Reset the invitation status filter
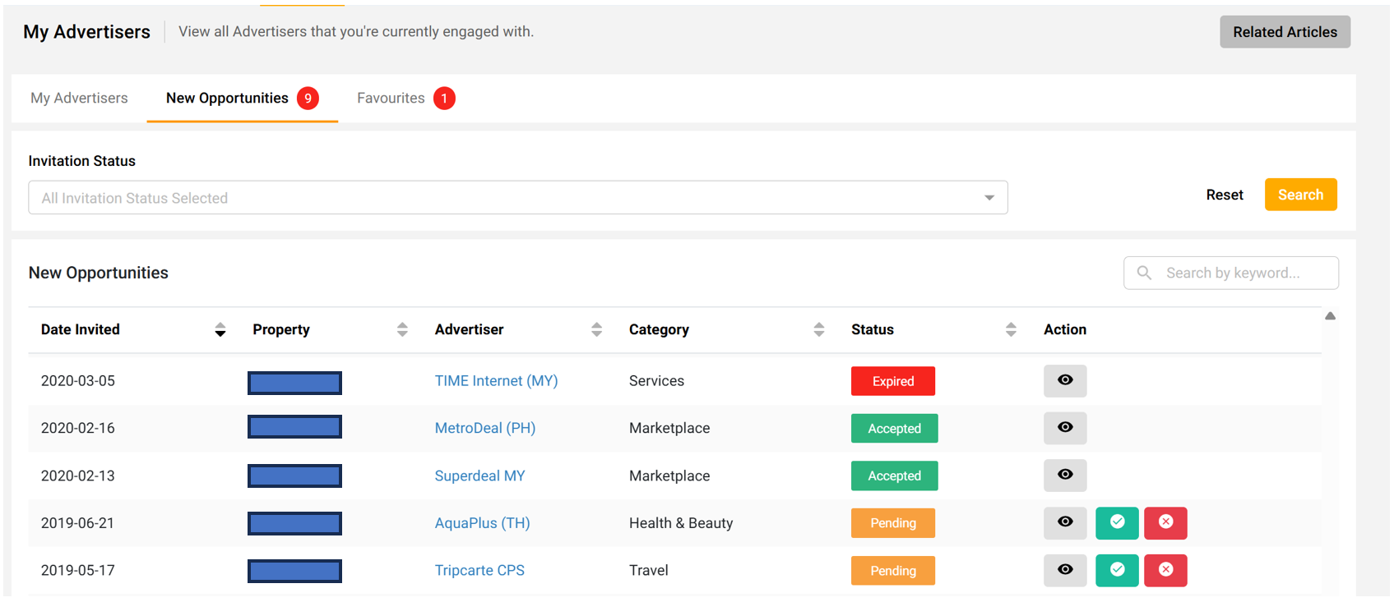 tap(1224, 195)
